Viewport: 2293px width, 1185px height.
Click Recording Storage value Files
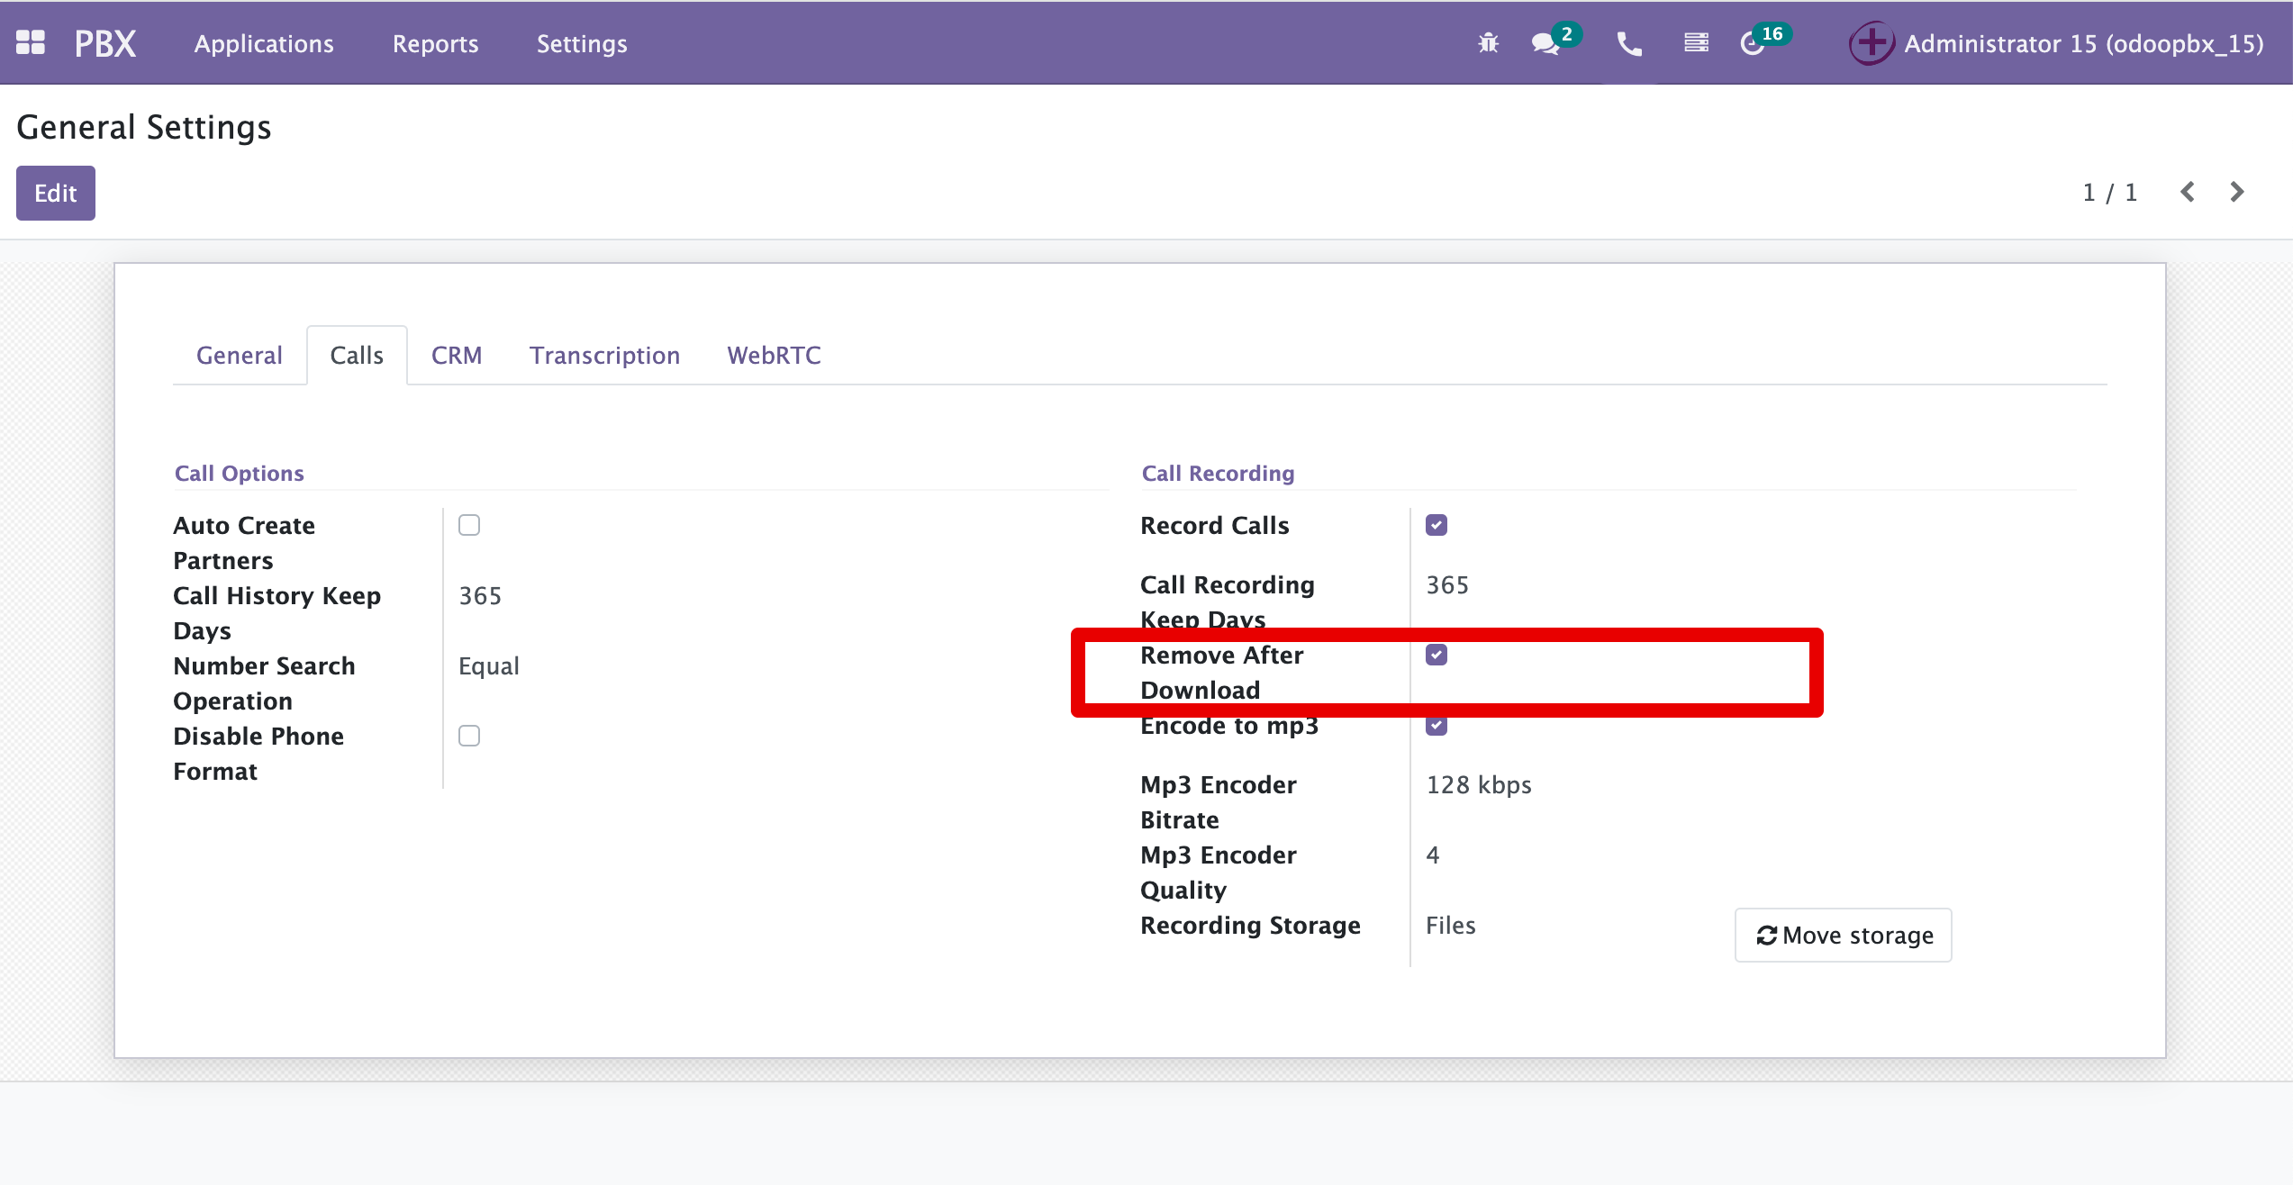tap(1451, 926)
